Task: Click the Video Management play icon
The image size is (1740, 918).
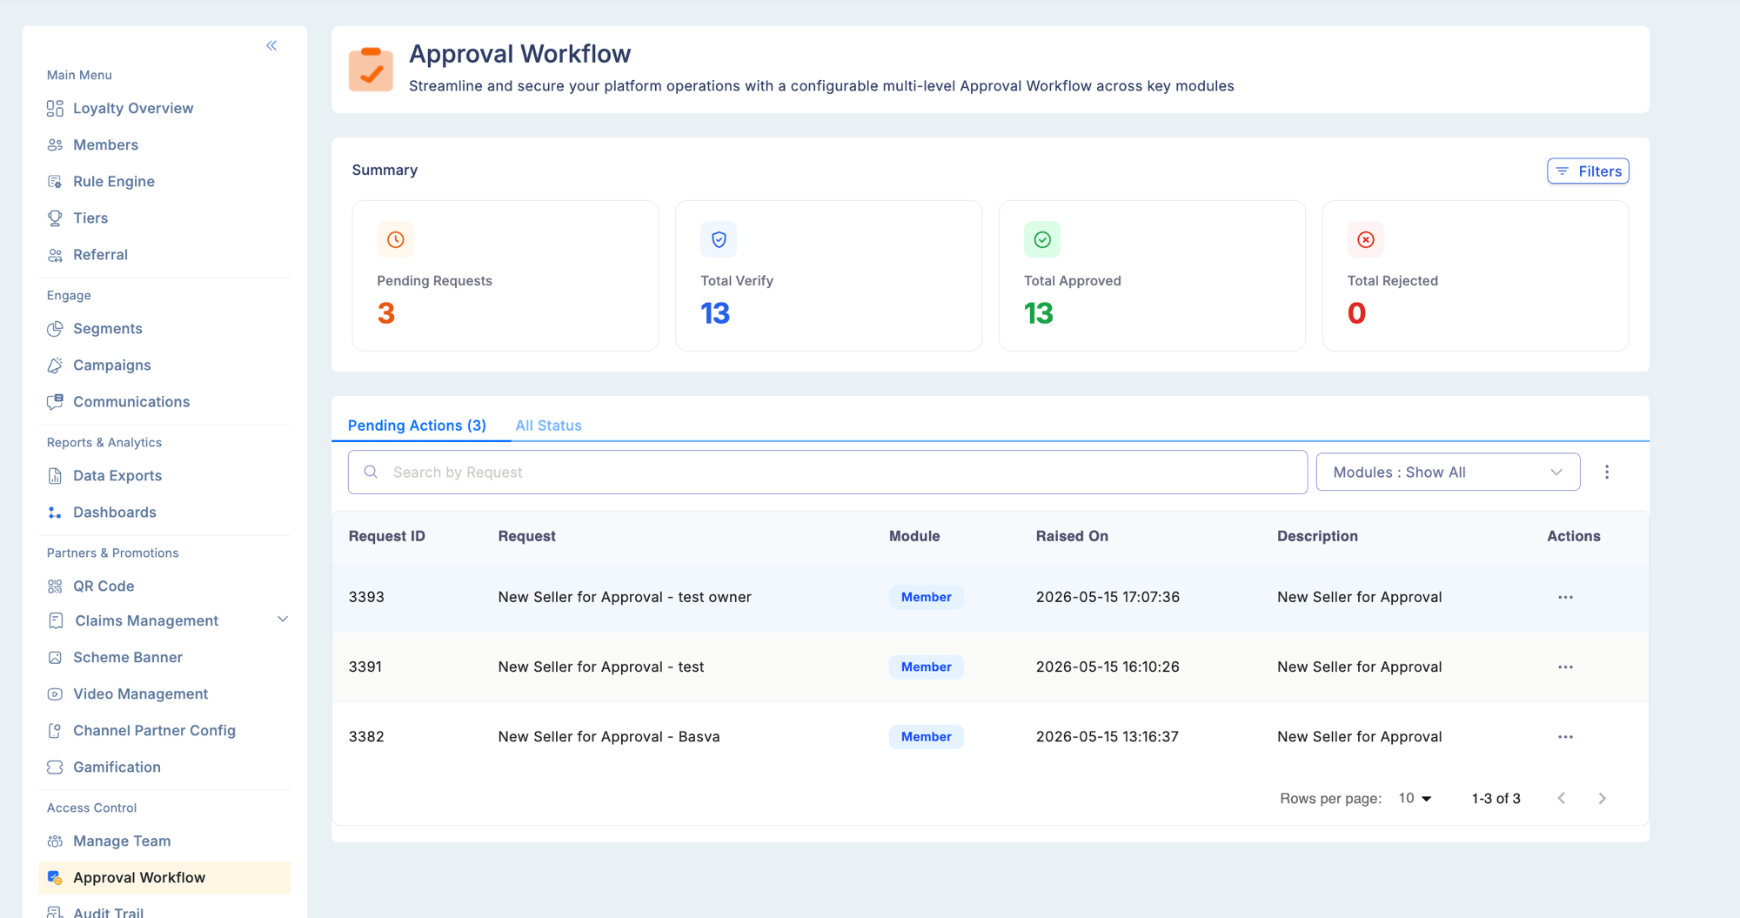Action: 55,694
